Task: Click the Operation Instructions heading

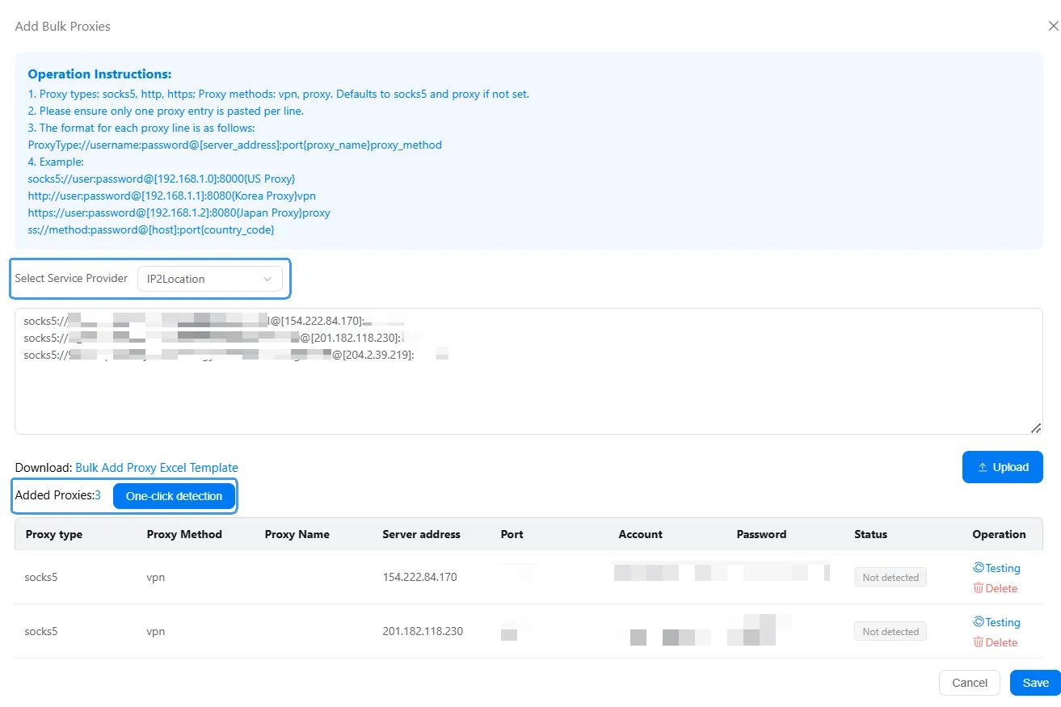Action: 99,74
